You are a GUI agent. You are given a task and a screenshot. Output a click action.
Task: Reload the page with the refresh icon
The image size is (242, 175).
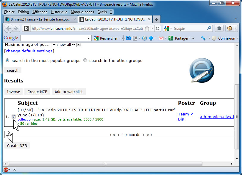point(157,28)
